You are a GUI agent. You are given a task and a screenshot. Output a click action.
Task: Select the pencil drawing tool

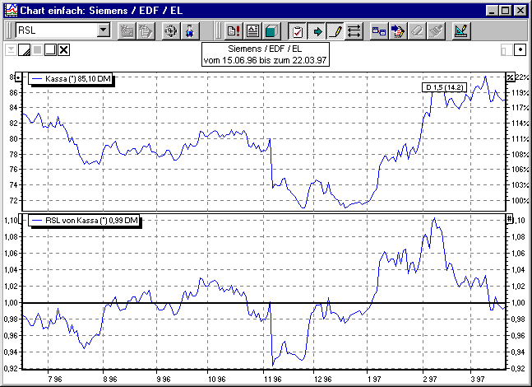coord(335,31)
